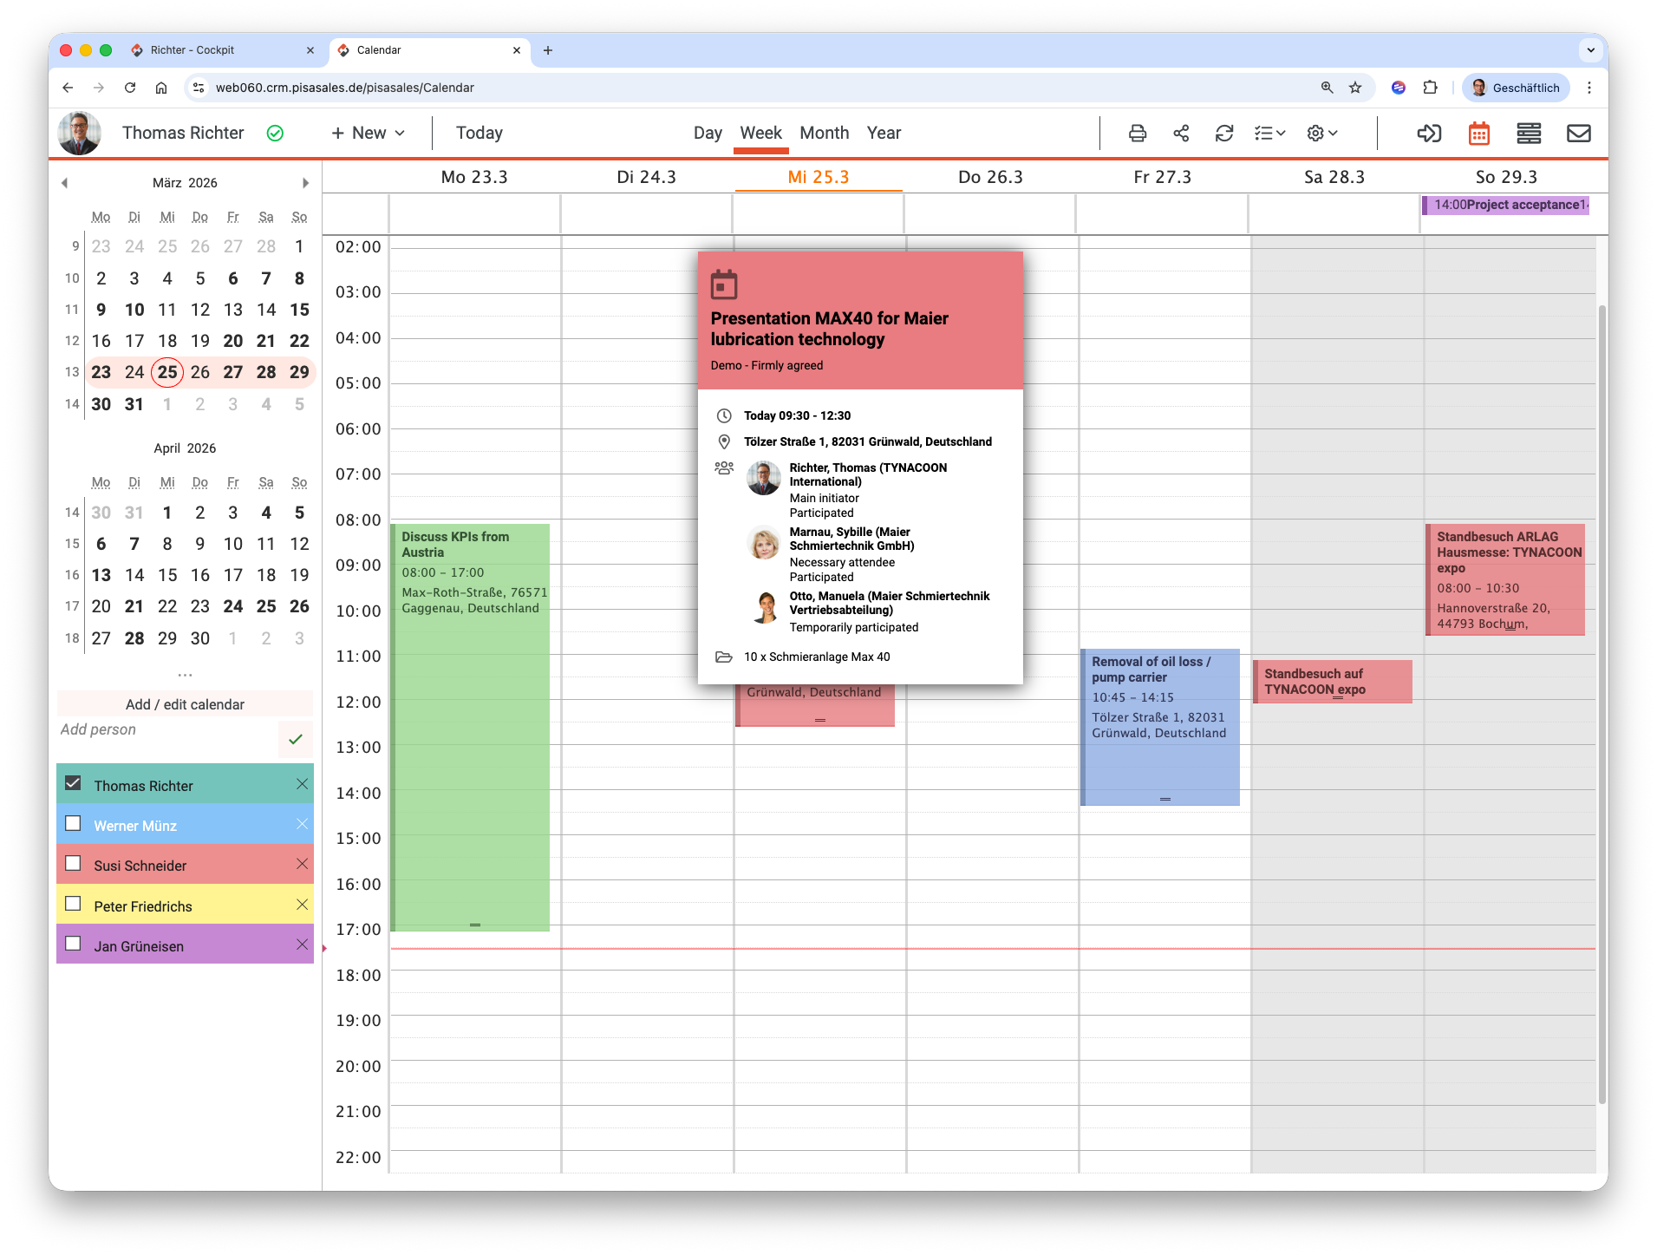
Task: Open the New appointment dropdown
Action: [368, 133]
